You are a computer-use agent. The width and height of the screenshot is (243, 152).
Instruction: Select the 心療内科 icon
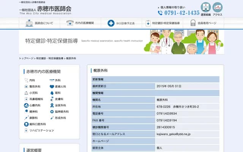coord(26,105)
